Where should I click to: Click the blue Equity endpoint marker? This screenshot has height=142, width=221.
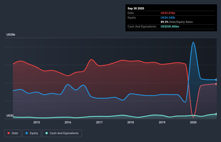pos(216,80)
